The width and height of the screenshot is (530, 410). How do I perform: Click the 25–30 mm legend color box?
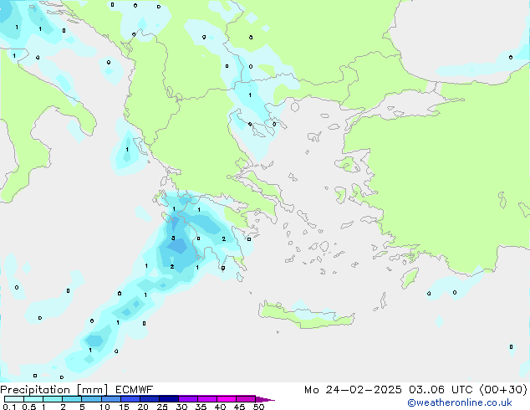(169, 399)
